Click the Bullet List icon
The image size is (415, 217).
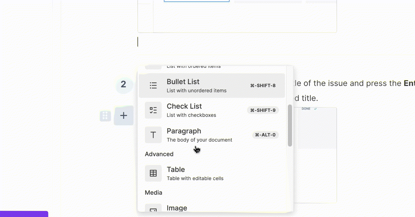[x=153, y=86]
